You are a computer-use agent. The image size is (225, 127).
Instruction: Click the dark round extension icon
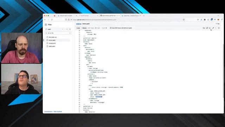pyautogui.click(x=205, y=20)
